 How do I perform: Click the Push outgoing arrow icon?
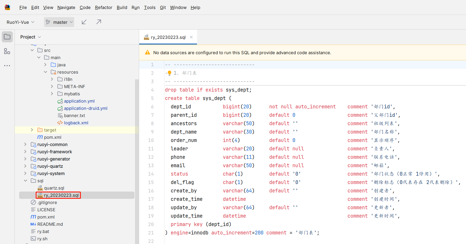pyautogui.click(x=99, y=22)
